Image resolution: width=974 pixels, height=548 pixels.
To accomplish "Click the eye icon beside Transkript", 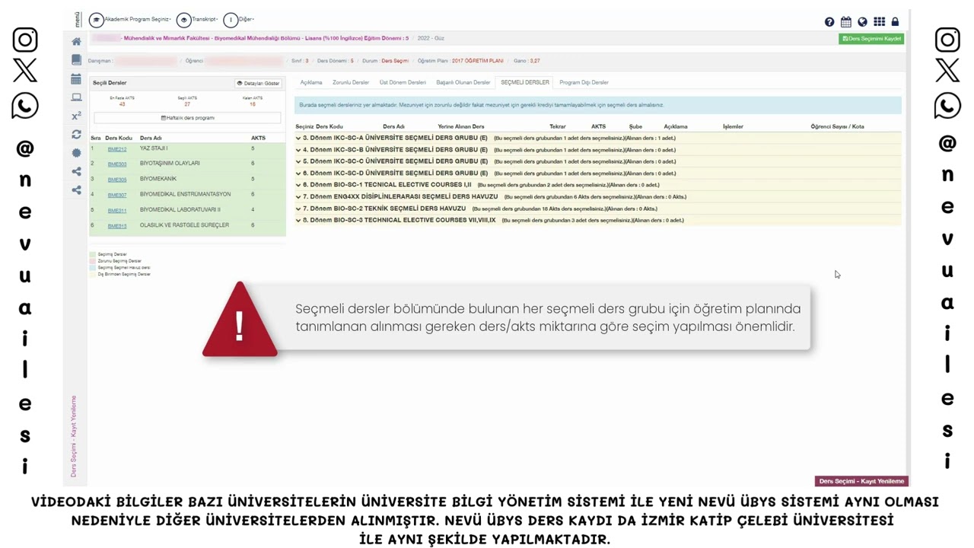I will click(x=183, y=21).
